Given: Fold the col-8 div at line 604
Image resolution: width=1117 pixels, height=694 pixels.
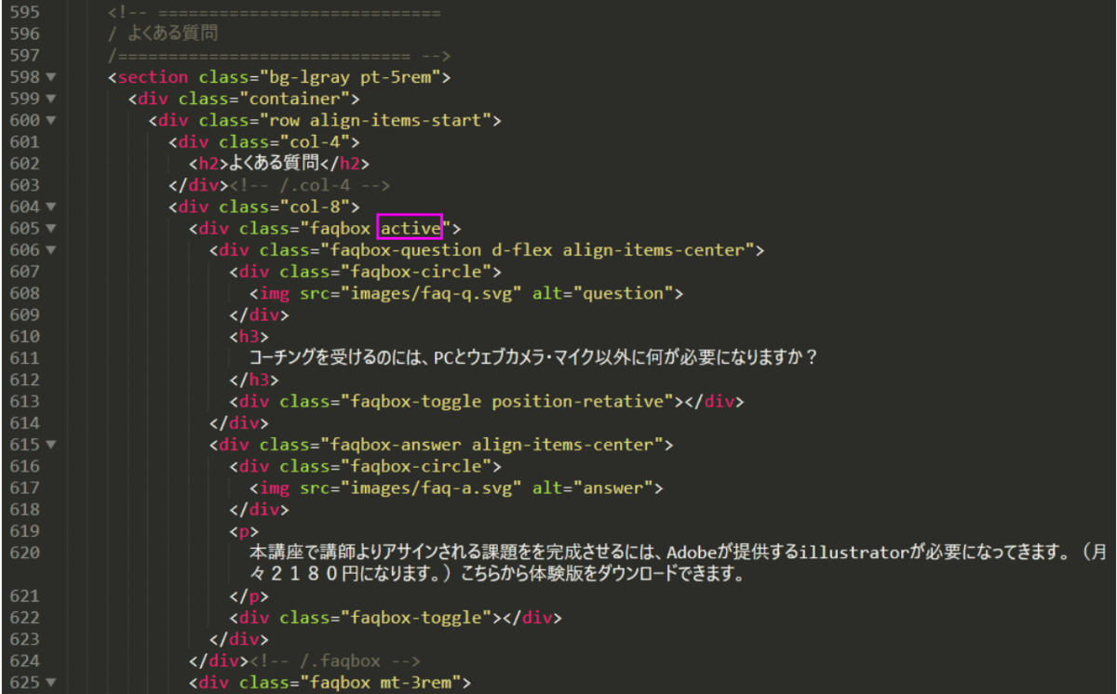Looking at the screenshot, I should coord(50,207).
